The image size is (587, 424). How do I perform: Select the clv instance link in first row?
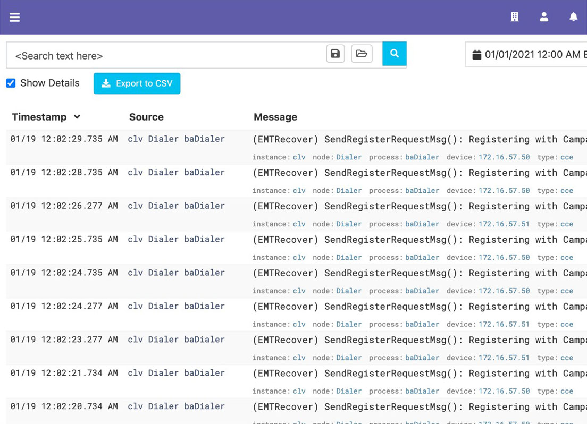[299, 157]
